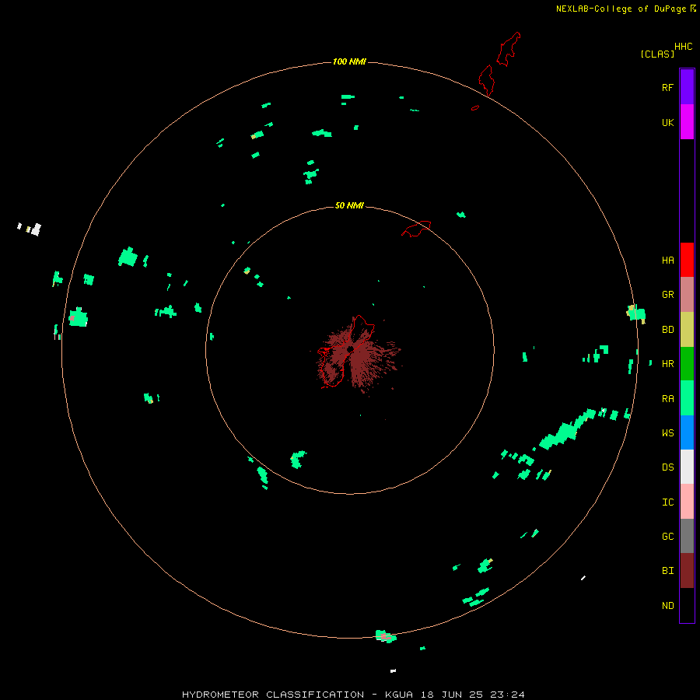
Task: Click the 100 NMI range ring label
Action: (349, 61)
